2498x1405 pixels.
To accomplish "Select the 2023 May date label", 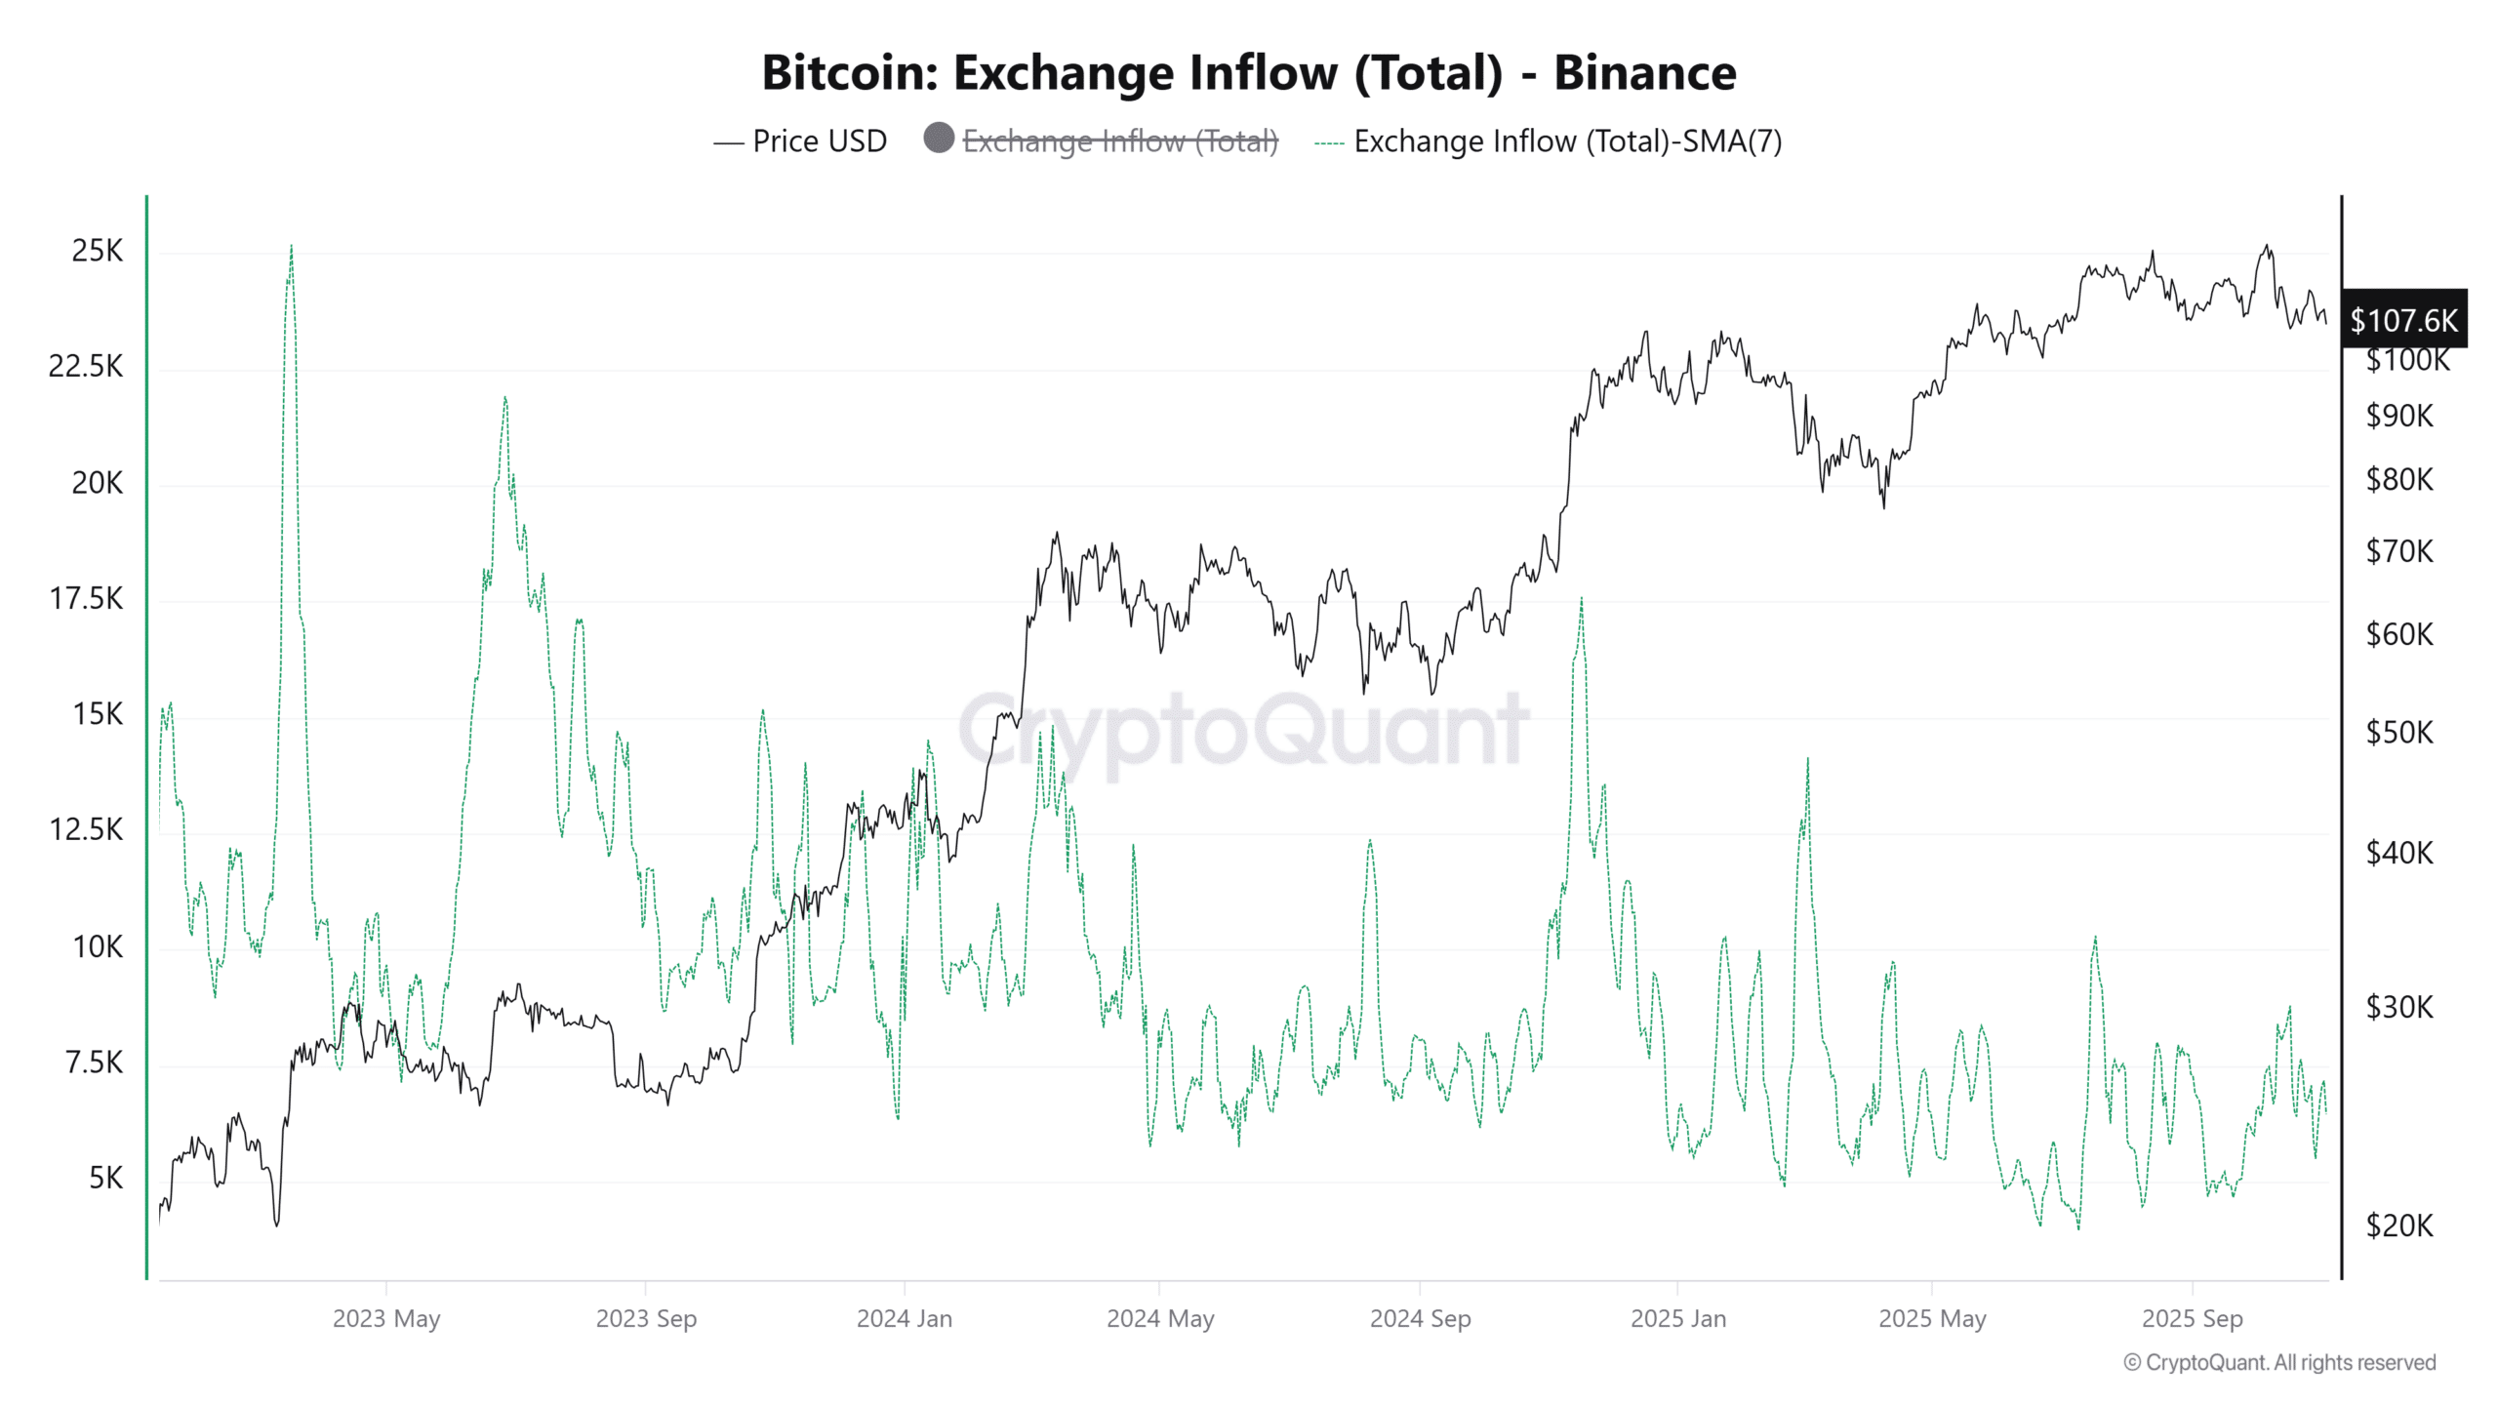I will pyautogui.click(x=386, y=1318).
